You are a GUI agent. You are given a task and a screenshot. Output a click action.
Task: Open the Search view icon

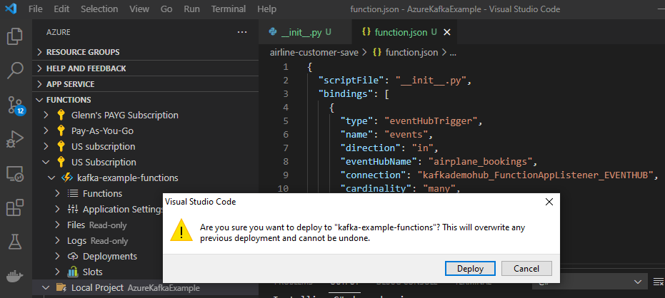pos(15,71)
